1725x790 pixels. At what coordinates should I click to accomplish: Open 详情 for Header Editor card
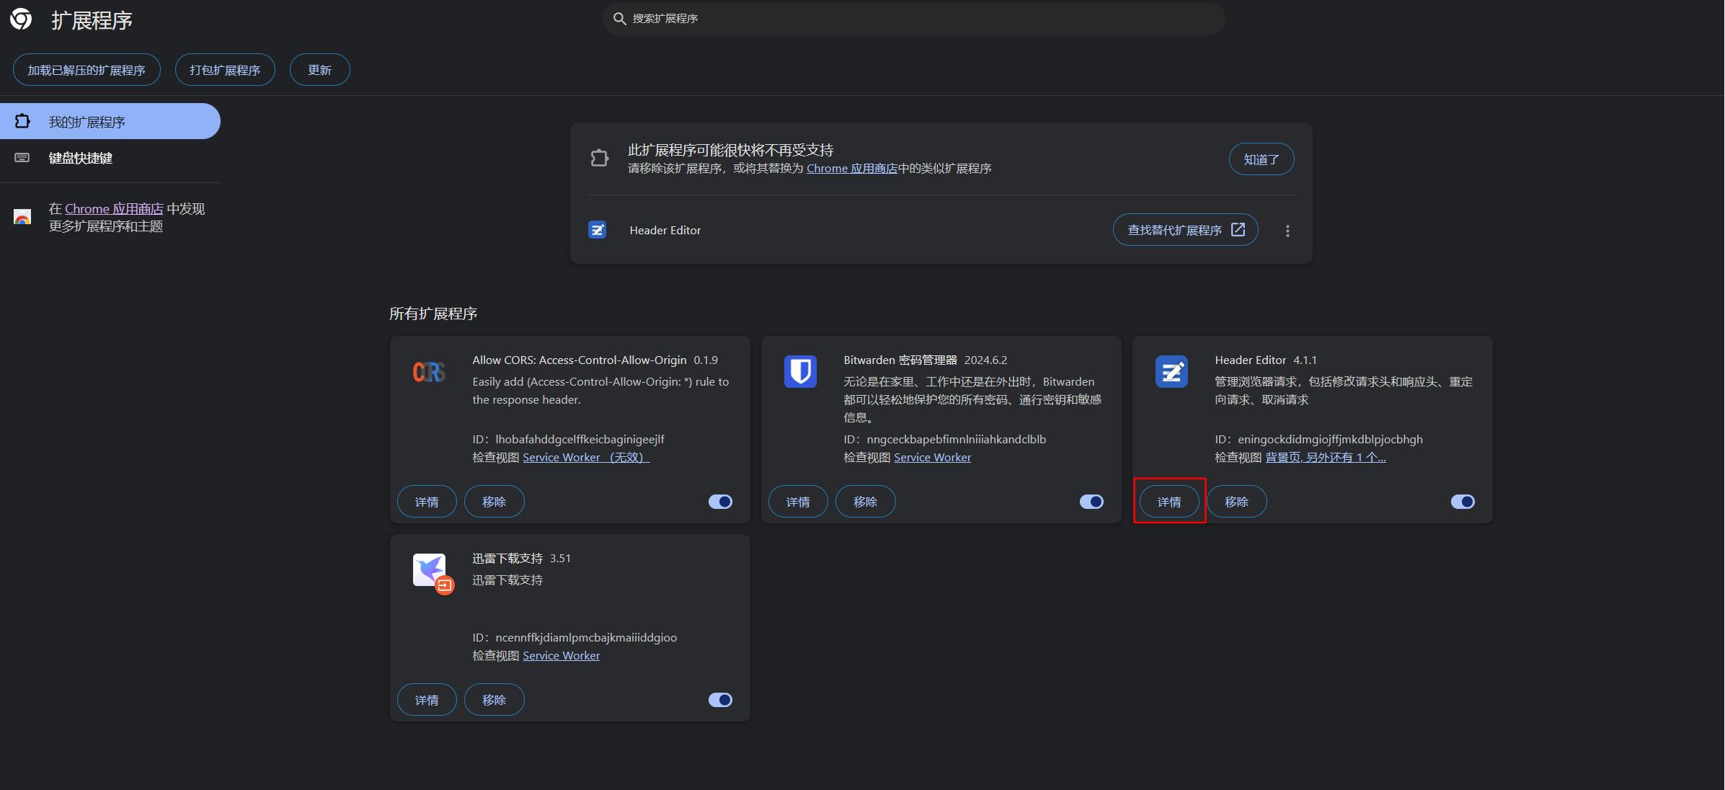point(1169,502)
